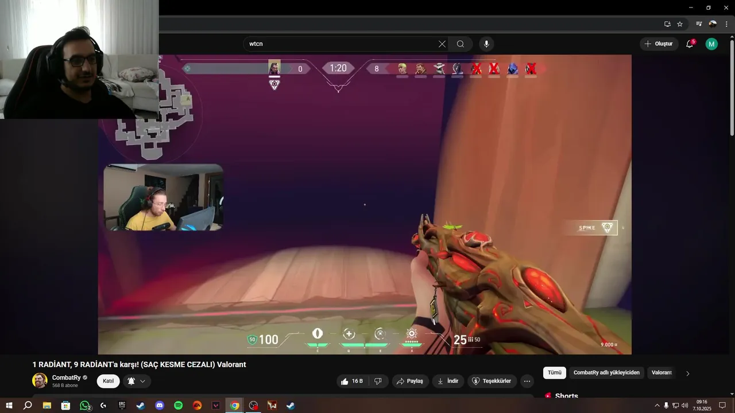
Task: Select the CombatRy adlı yükleyiciden chip
Action: click(606, 373)
